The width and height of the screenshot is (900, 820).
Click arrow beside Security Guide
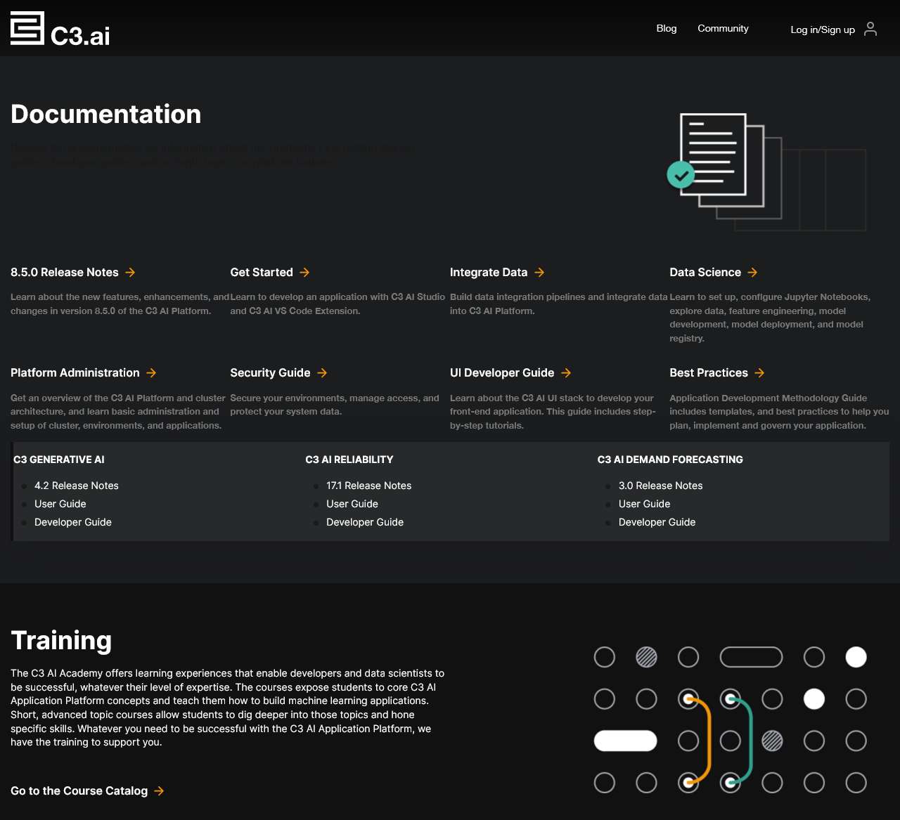(x=322, y=373)
